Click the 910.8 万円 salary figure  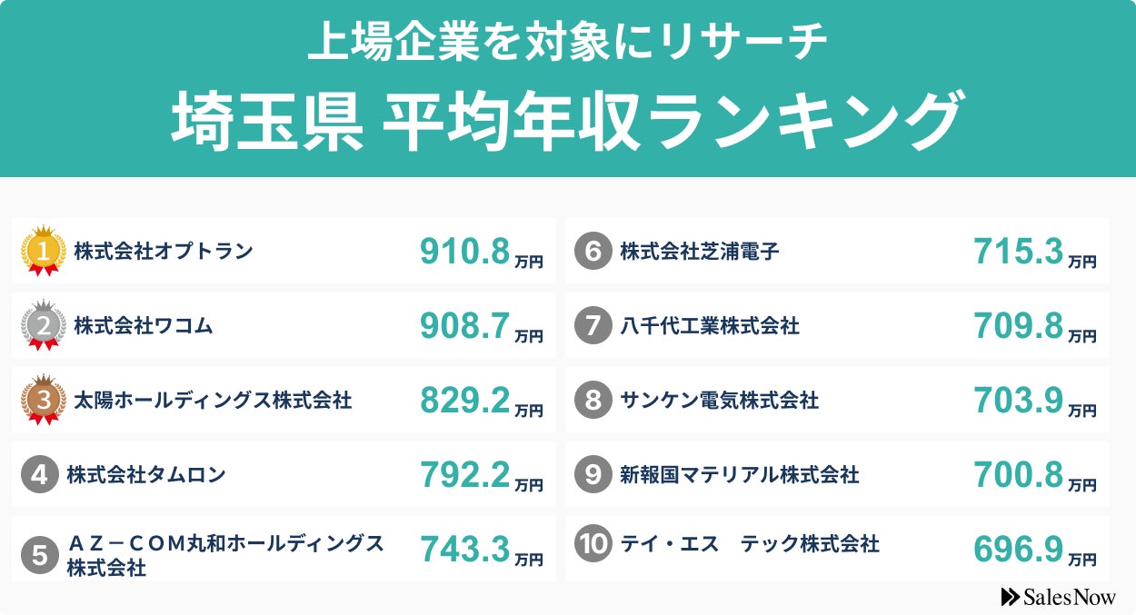[481, 253]
